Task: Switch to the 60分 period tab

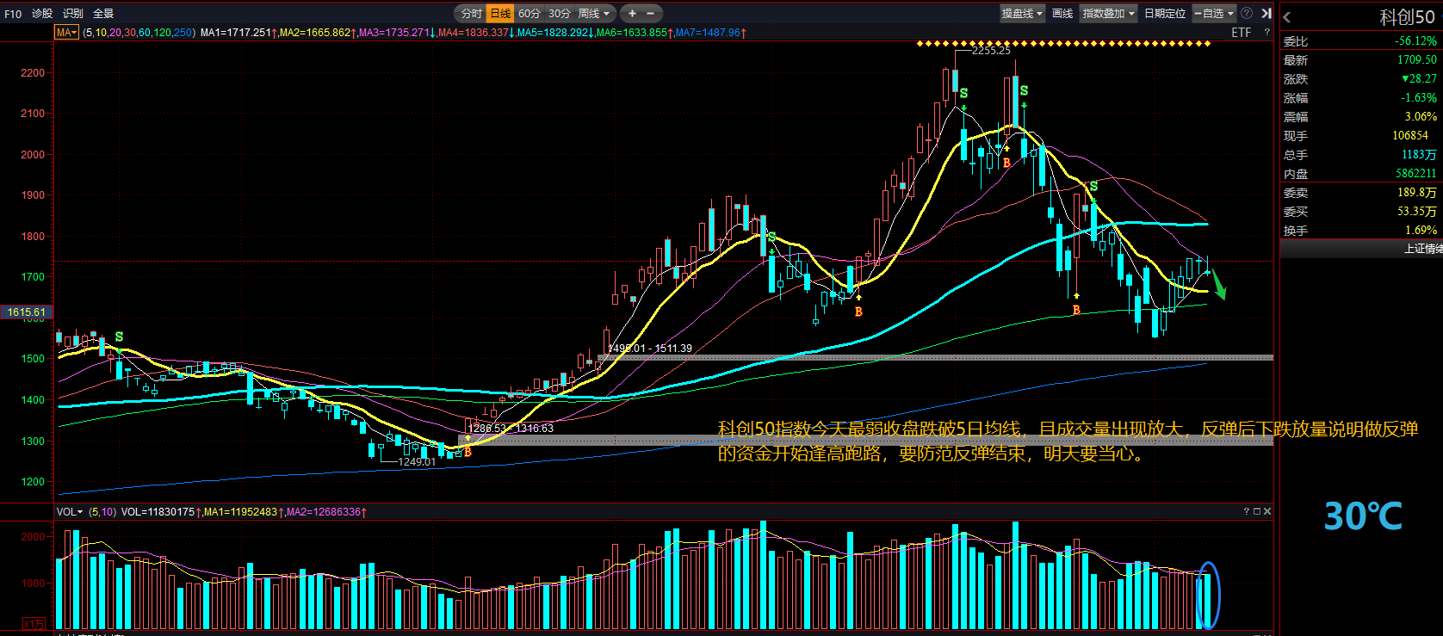Action: [x=530, y=14]
